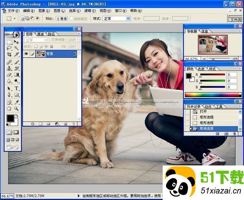Image resolution: width=244 pixels, height=200 pixels.
Task: Choose the Magic Wand tool
Action: pyautogui.click(x=17, y=48)
